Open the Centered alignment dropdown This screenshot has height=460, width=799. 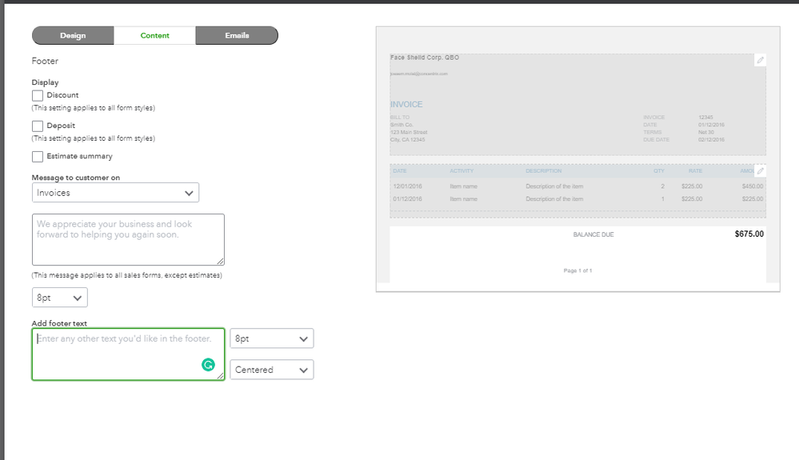pyautogui.click(x=272, y=370)
